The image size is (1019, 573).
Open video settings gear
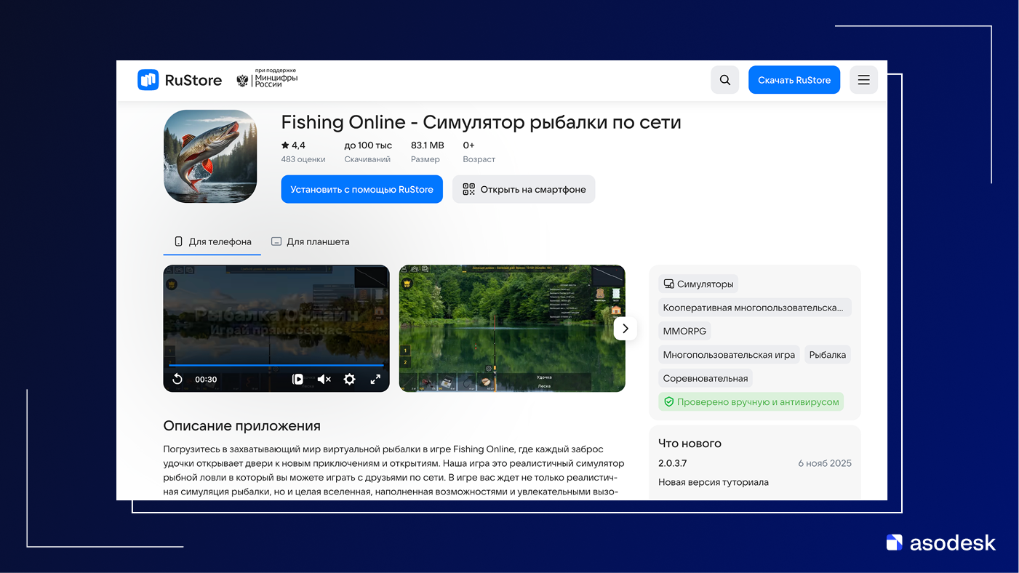[x=349, y=379]
